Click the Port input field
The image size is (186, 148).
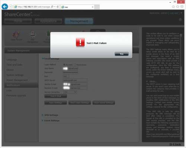pyautogui.click(x=66, y=76)
